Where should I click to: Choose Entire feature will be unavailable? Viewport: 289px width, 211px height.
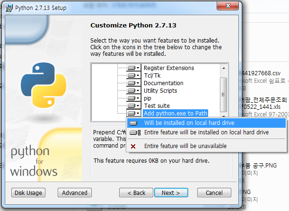[206, 146]
